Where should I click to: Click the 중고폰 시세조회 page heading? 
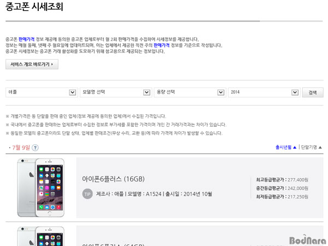tap(34, 7)
